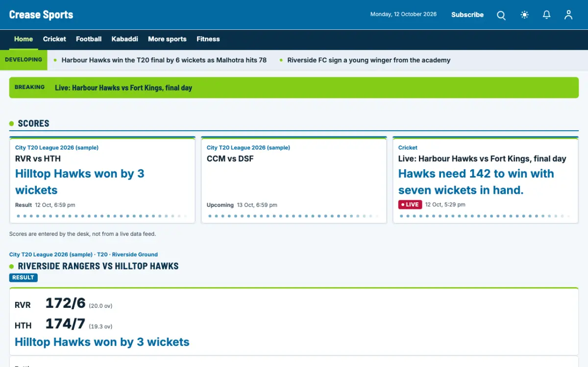588x367 pixels.
Task: Open the league breadcrumb ending in Riverside Ground
Action: coord(83,254)
